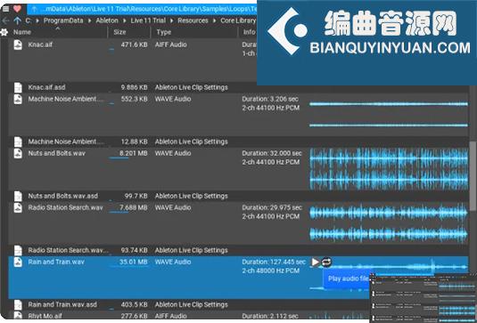The image size is (477, 323).
Task: Click the up arrow inside the address bar
Action: pos(35,10)
